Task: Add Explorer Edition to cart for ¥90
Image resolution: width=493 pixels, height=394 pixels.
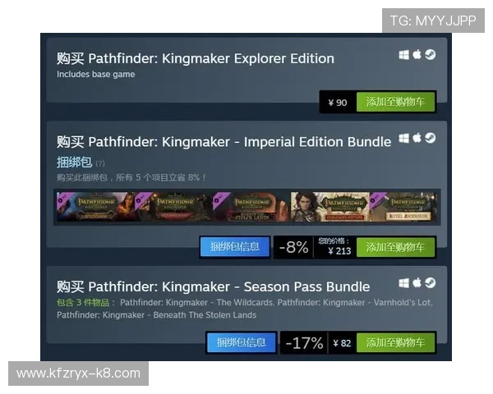Action: tap(395, 102)
